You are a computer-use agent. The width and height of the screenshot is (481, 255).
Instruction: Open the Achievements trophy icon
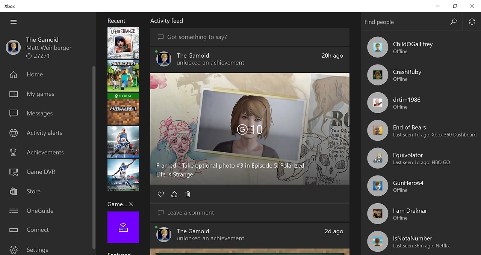coord(14,152)
